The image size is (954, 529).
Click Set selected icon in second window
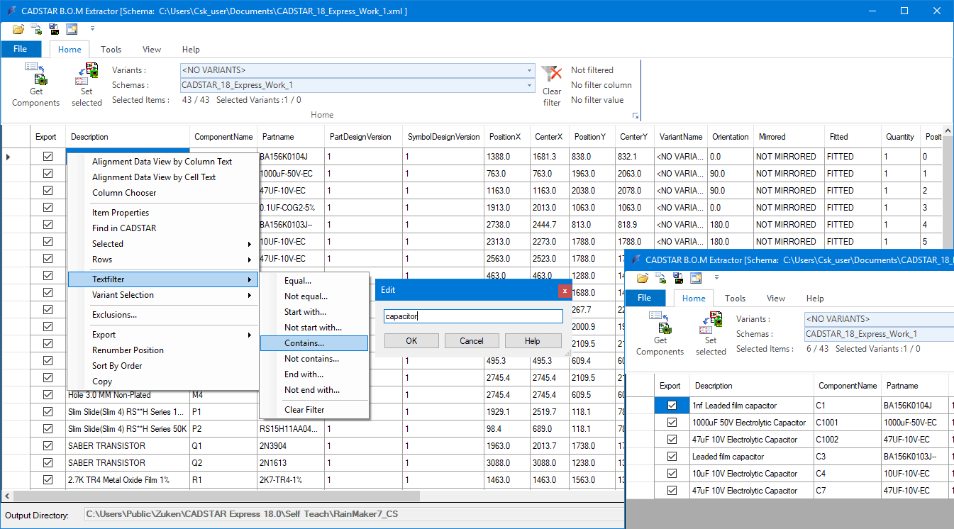coord(711,322)
